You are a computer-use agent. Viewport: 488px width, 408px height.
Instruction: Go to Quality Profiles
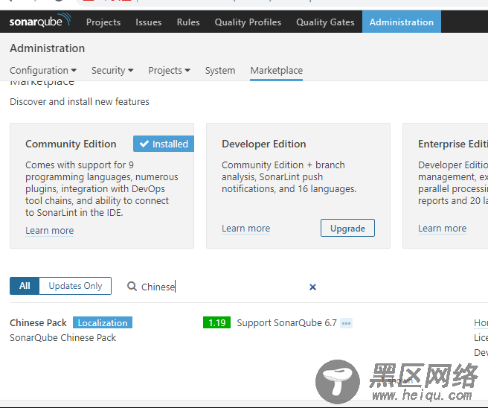[248, 22]
